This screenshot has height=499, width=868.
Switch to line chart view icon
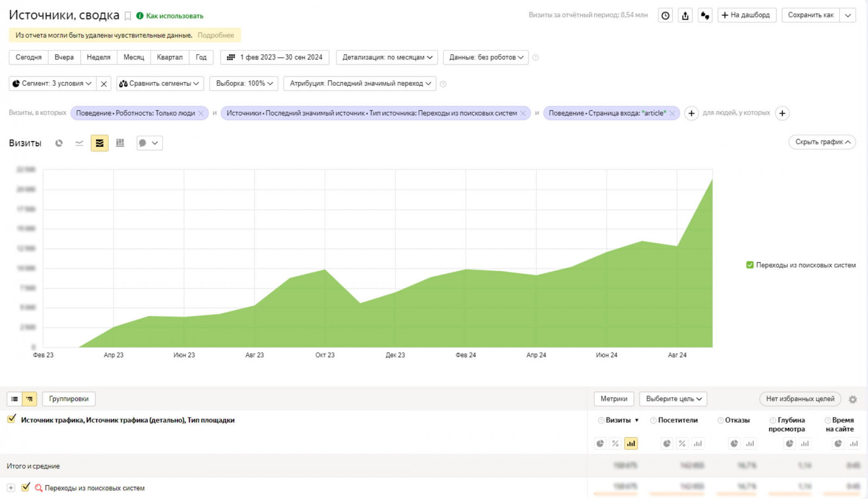coord(79,143)
